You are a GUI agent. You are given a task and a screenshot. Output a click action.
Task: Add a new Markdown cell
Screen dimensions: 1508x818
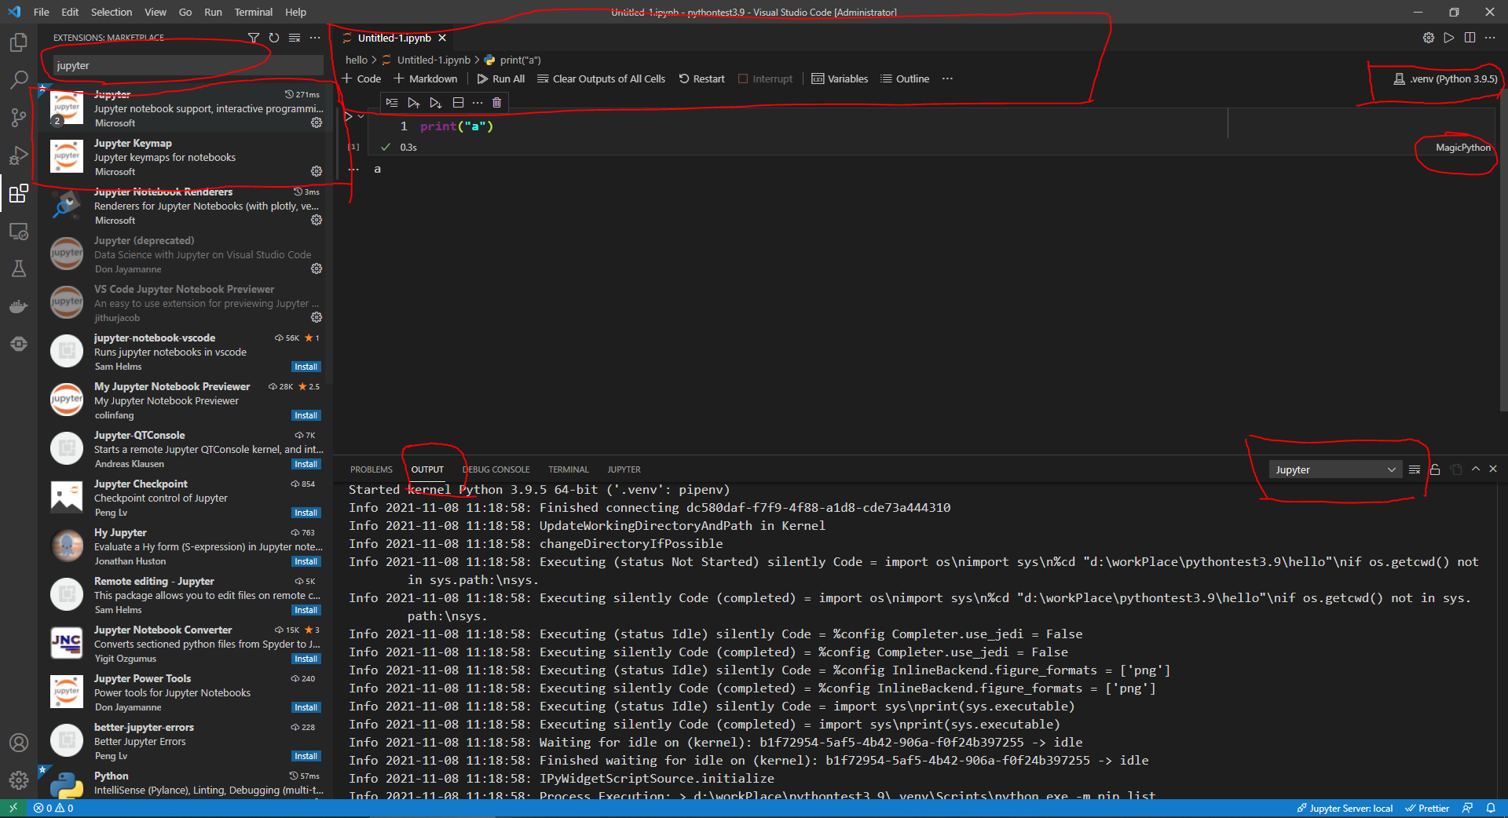point(425,79)
